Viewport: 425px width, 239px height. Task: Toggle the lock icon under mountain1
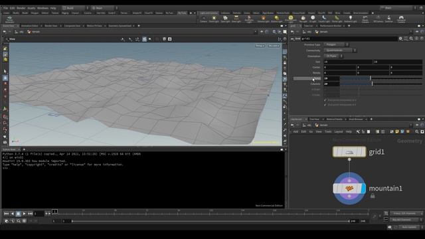point(373,196)
